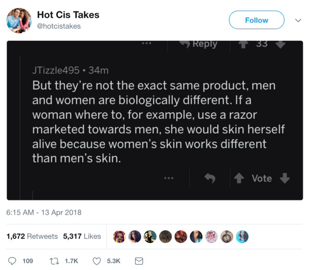
Task: View the 5,317 Likes list
Action: (x=82, y=236)
